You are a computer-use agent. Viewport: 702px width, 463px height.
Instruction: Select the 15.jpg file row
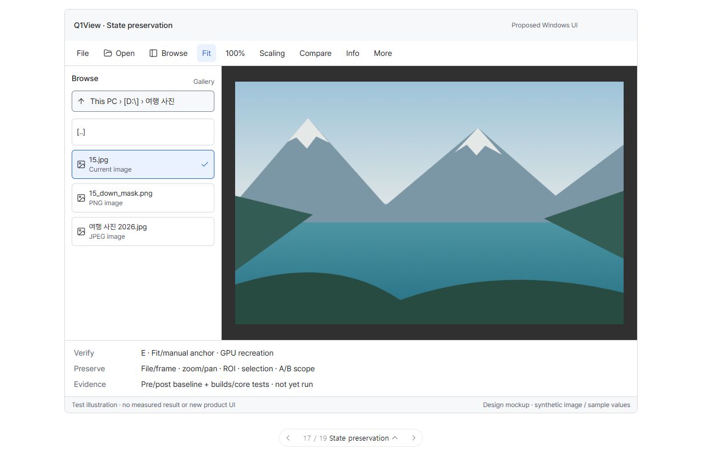tap(143, 164)
